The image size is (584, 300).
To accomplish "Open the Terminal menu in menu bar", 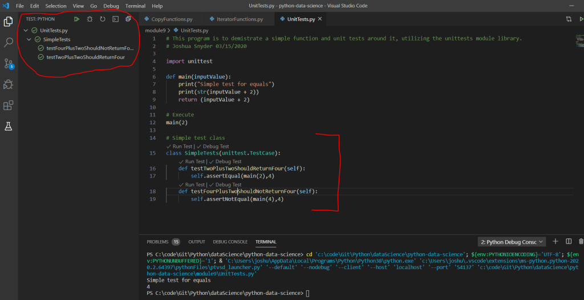I will pos(135,6).
